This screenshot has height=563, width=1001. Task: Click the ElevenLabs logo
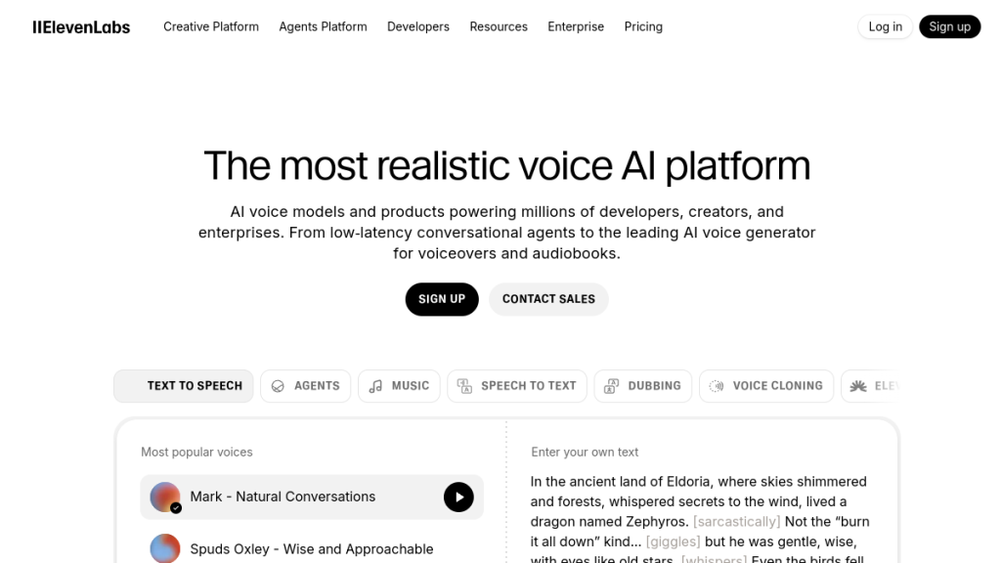[x=81, y=27]
